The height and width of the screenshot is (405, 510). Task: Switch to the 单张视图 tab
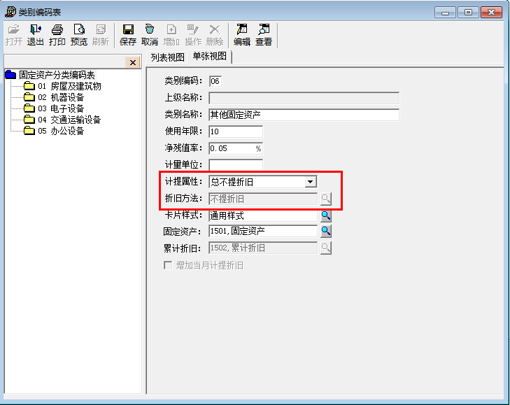(210, 56)
